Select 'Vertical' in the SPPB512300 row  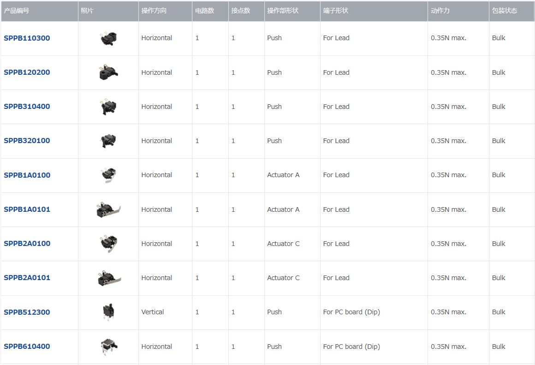click(x=153, y=312)
